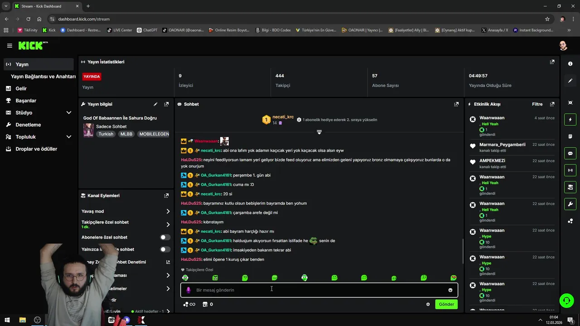The image size is (580, 326).
Task: Open Takipçilere özel sohbet options
Action: point(126,224)
